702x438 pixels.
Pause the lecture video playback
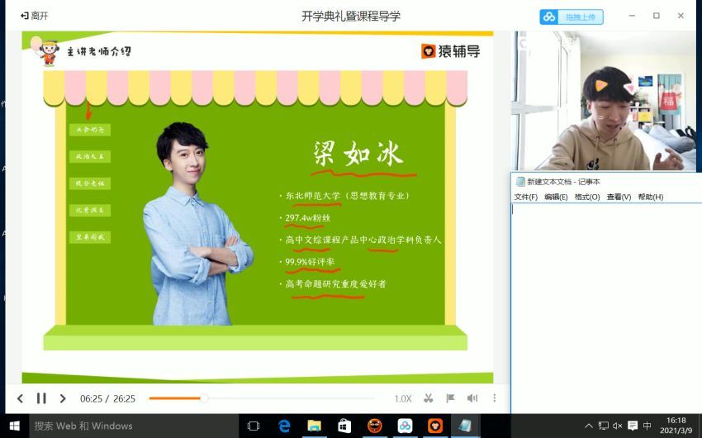coord(41,398)
